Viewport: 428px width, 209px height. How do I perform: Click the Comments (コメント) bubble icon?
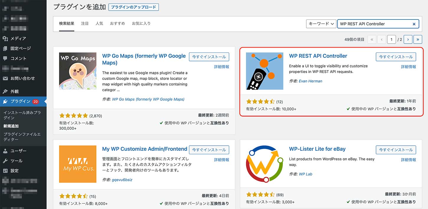pos(5,58)
